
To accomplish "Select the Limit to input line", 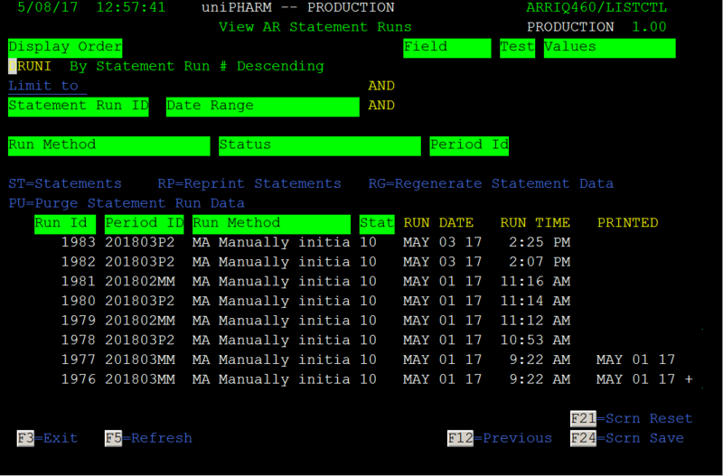I will point(48,86).
